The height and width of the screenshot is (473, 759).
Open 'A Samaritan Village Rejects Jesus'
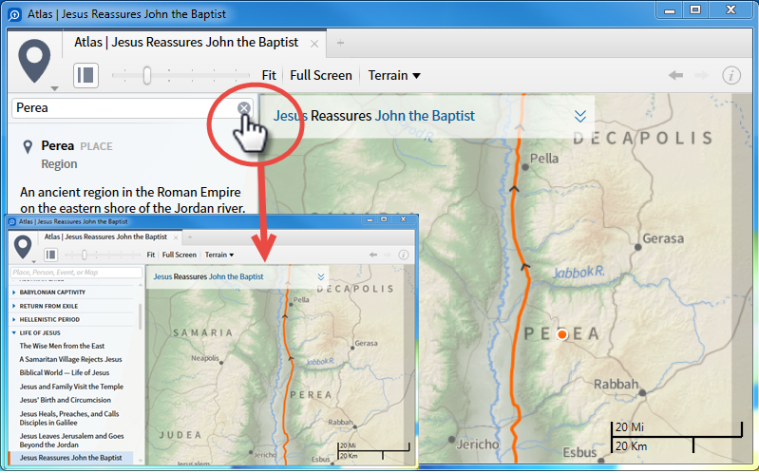(70, 360)
